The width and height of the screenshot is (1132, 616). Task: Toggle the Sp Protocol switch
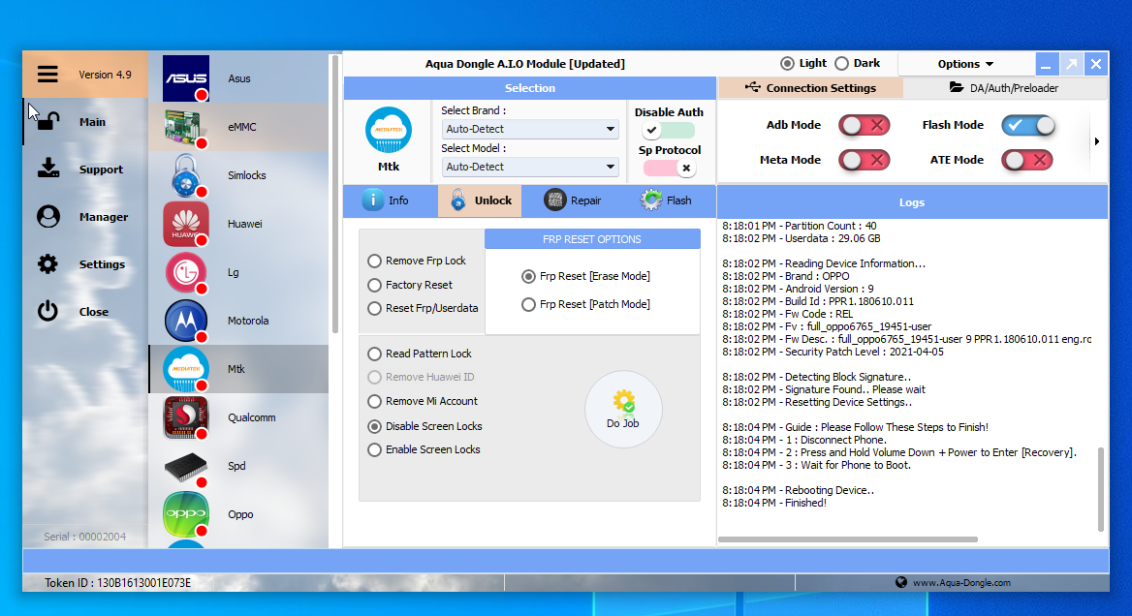(669, 169)
